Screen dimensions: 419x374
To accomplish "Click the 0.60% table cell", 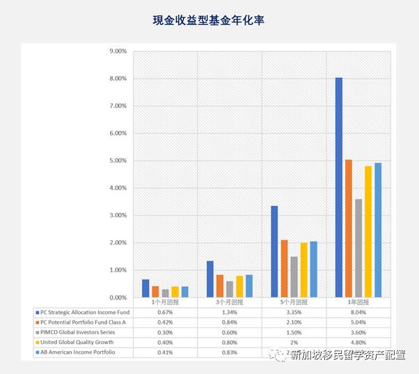I will [x=230, y=333].
